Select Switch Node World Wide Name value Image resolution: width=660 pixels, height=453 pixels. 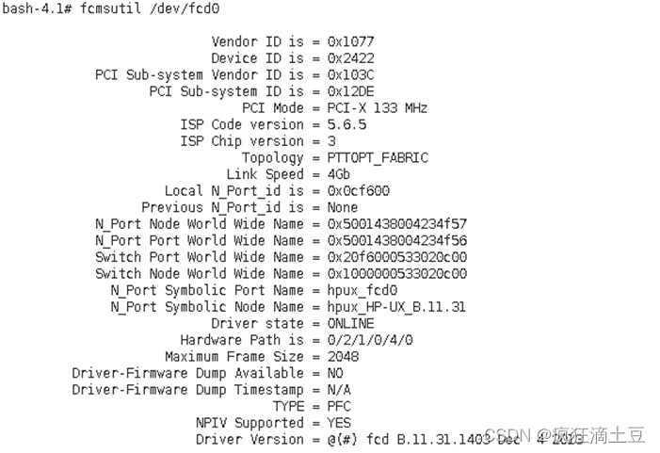[x=397, y=274]
